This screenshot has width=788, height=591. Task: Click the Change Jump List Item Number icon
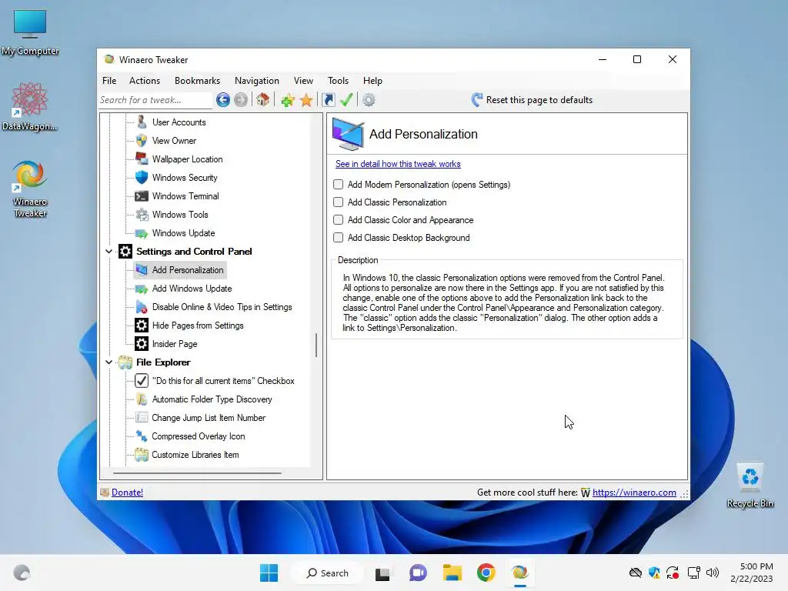tap(142, 418)
